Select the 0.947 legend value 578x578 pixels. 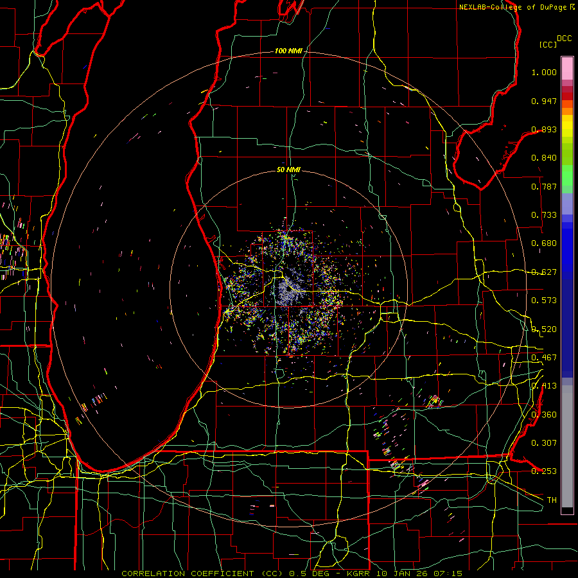544,101
